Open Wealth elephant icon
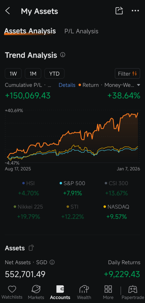 [x=84, y=289]
